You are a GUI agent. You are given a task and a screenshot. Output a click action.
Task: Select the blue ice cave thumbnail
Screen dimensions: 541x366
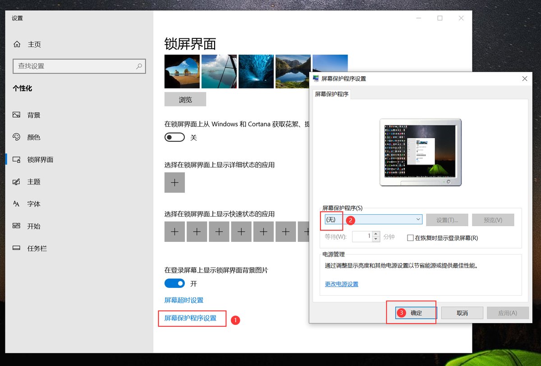256,71
